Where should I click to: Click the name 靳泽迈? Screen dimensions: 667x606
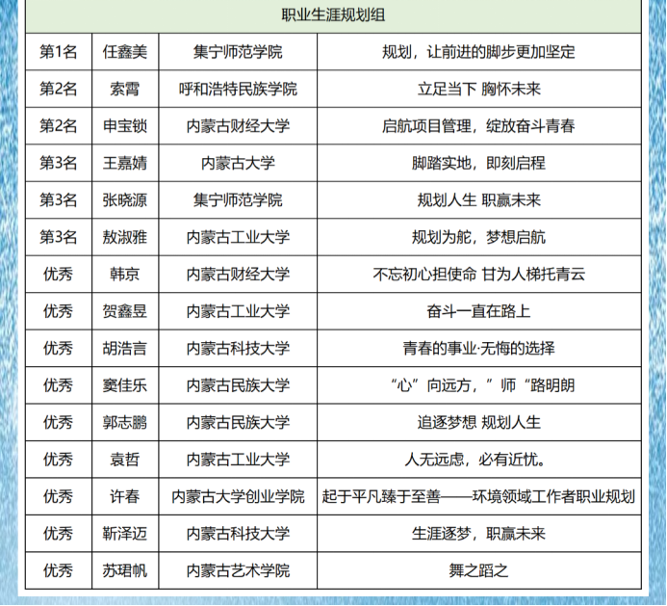tap(125, 534)
